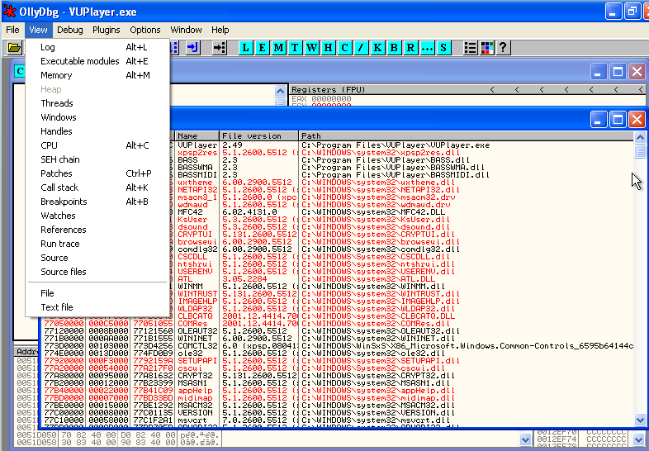Open Run trace from View menu
The width and height of the screenshot is (649, 451).
[x=97, y=244]
